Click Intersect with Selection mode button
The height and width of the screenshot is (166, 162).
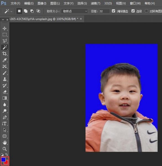pyautogui.click(x=38, y=11)
